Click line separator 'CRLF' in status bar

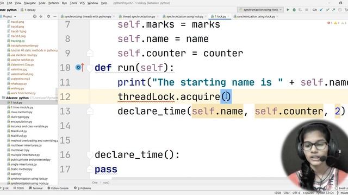[287, 193]
